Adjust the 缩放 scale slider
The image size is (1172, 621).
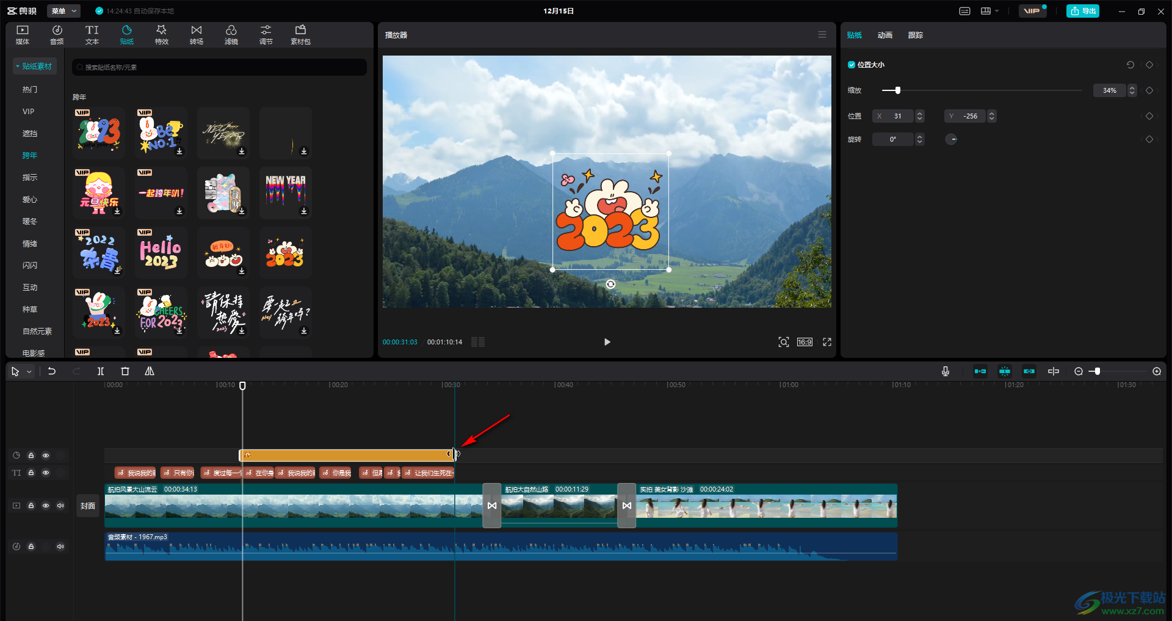click(x=897, y=90)
